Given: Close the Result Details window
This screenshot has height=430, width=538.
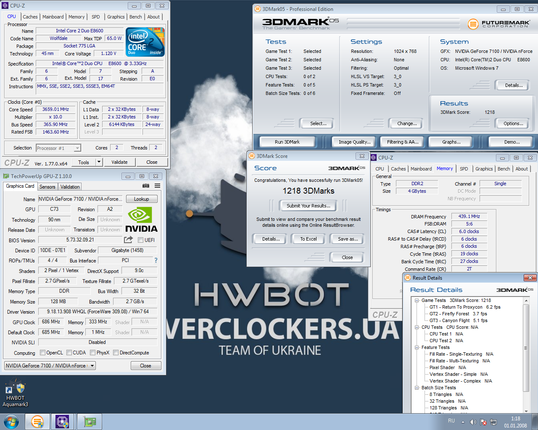Looking at the screenshot, I should [530, 278].
